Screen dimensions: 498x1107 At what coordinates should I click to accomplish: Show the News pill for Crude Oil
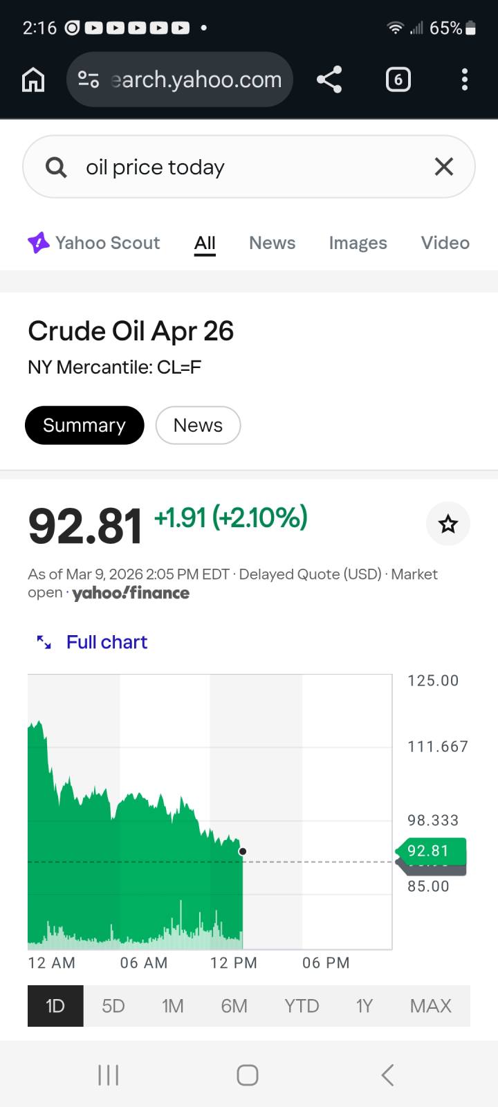click(198, 425)
